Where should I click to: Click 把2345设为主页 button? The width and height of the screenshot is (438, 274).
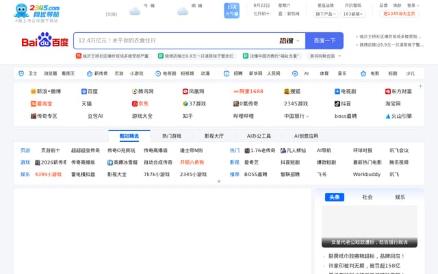click(x=399, y=14)
